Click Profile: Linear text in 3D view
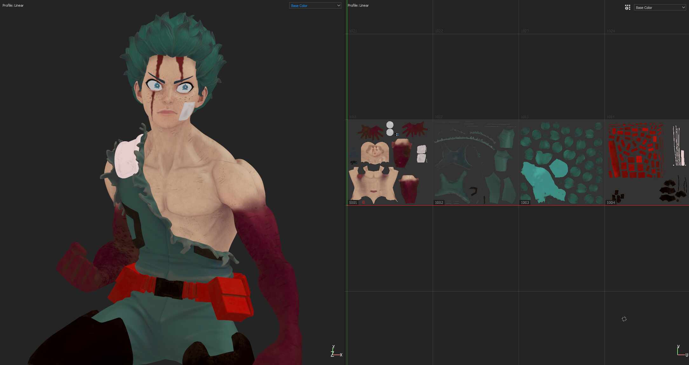This screenshot has width=689, height=365. tap(13, 5)
